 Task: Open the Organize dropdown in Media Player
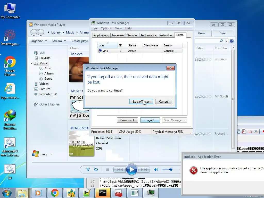tap(39, 41)
